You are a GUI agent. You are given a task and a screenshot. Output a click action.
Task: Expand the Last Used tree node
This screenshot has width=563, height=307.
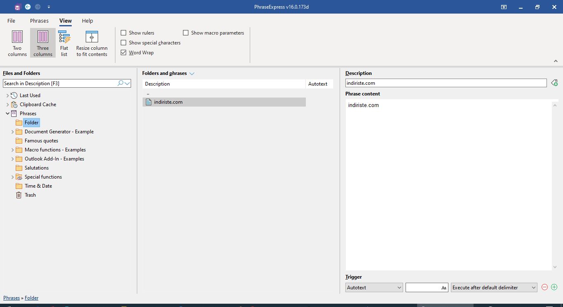(x=7, y=95)
